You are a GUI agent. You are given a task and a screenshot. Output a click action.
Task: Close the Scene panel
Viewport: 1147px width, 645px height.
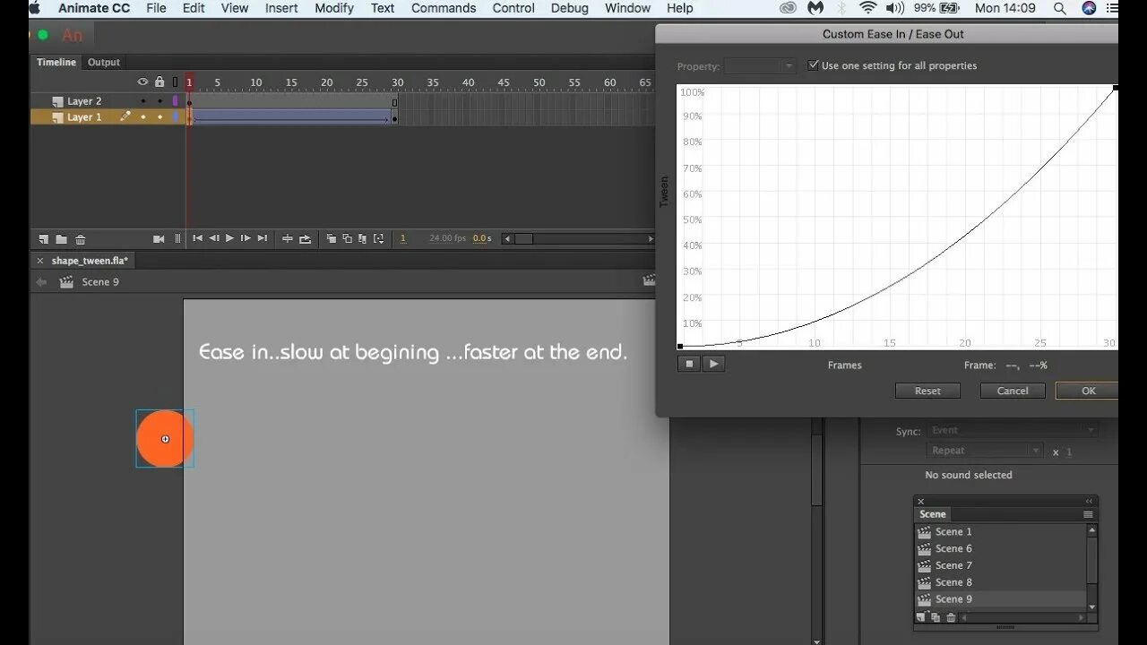920,502
